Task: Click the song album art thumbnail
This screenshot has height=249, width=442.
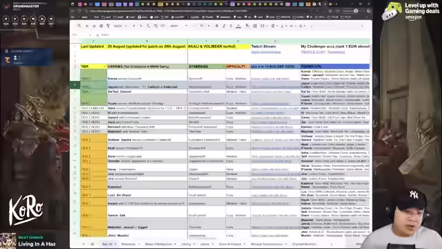Action: (x=8, y=241)
